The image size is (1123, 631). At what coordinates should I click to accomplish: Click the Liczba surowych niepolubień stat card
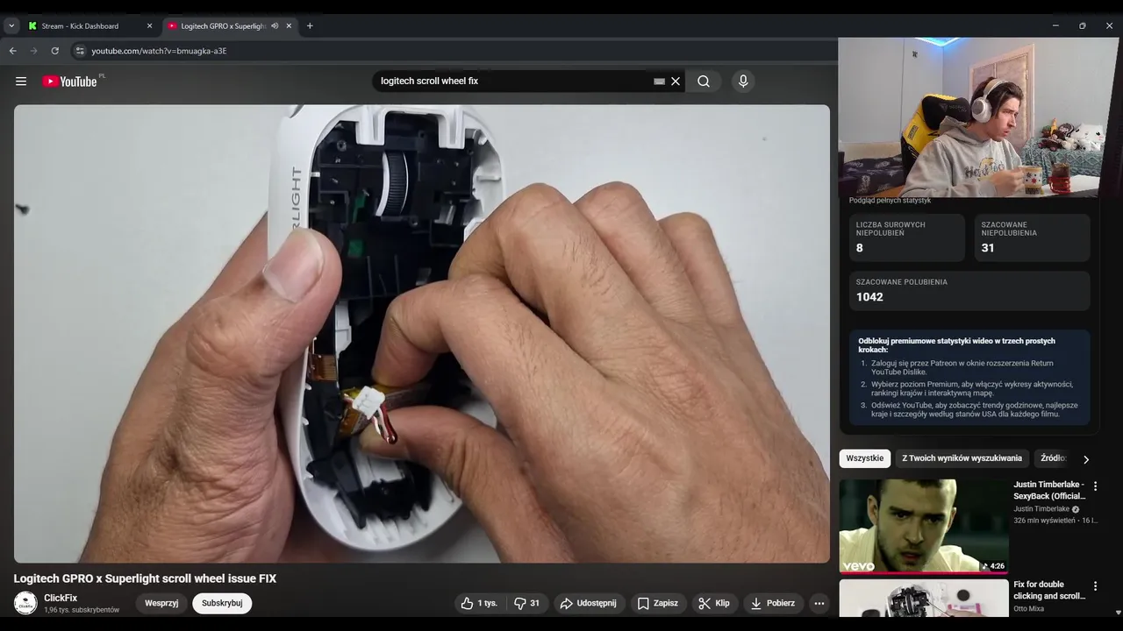907,238
